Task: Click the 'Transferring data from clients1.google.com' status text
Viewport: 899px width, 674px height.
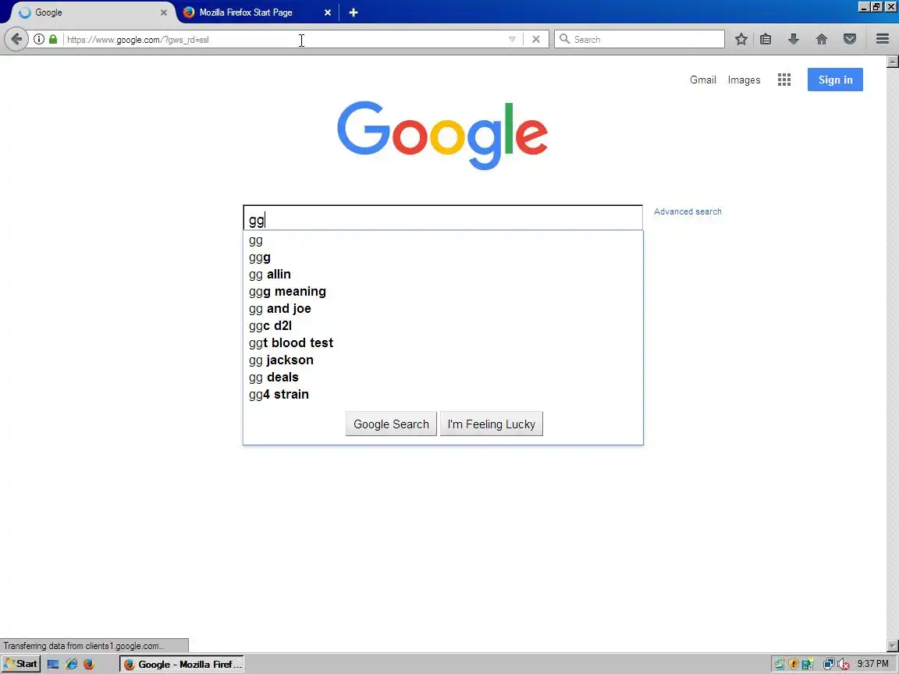Action: (84, 646)
